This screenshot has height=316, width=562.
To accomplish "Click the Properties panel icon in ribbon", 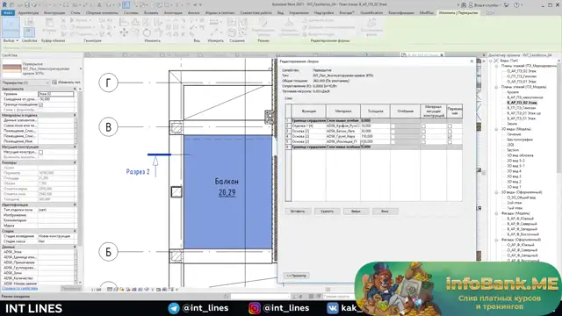I will tap(29, 32).
